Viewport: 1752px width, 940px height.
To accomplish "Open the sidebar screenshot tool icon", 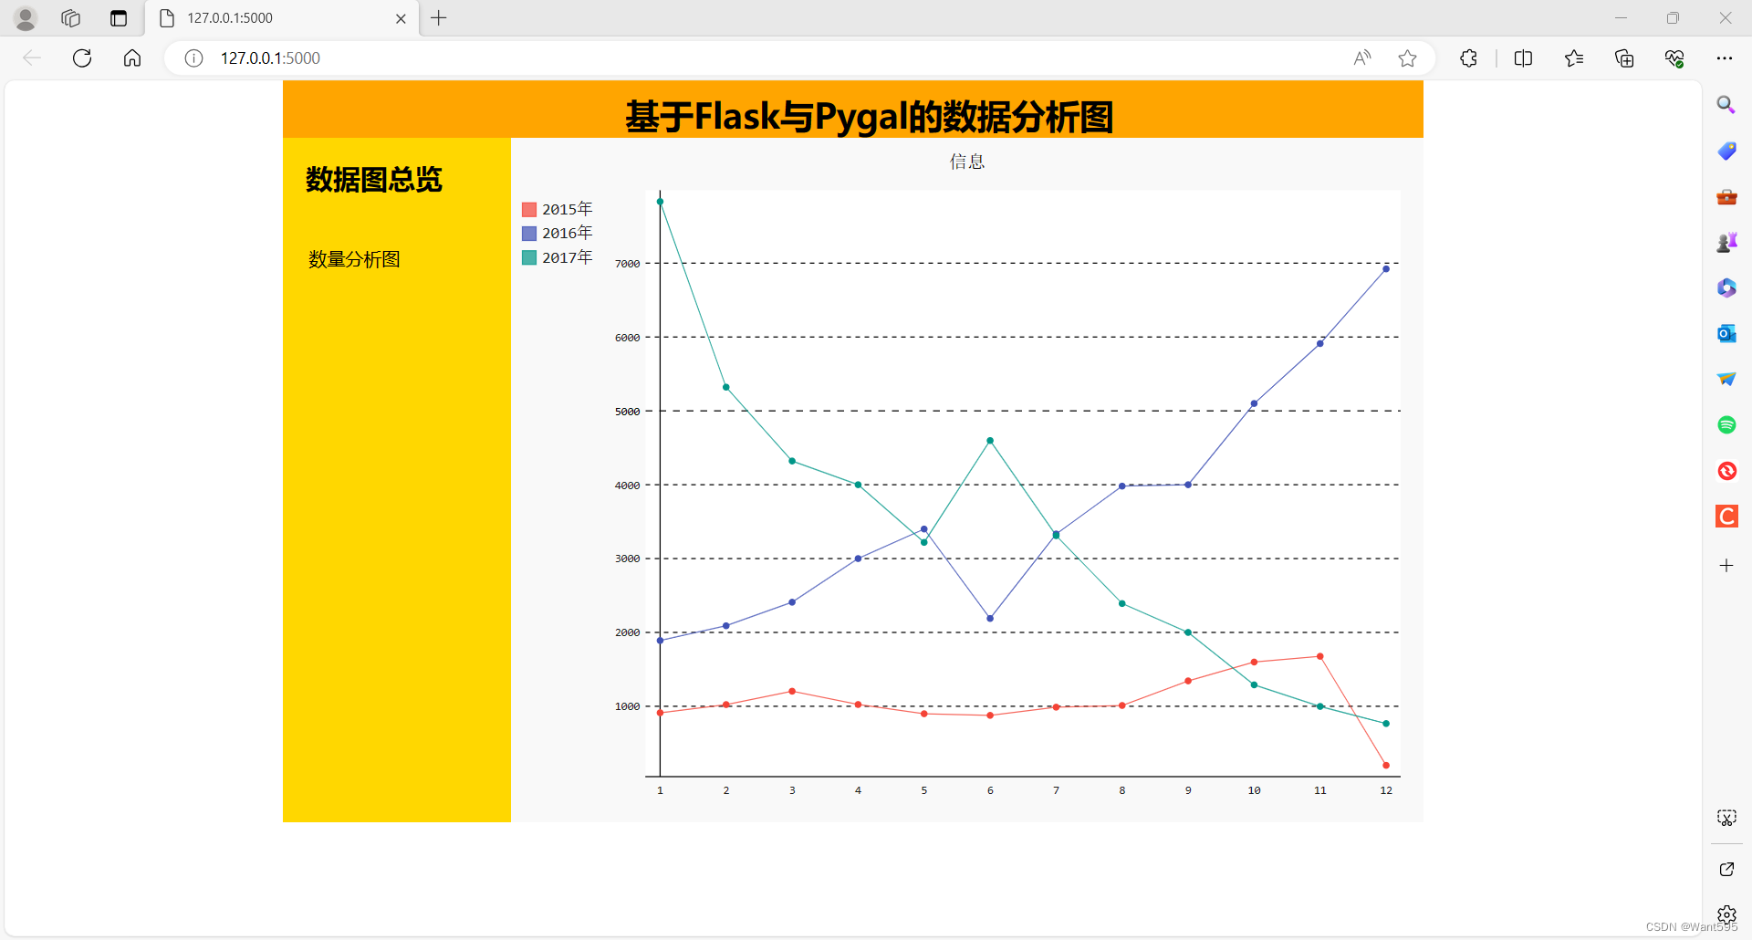I will point(1726,818).
